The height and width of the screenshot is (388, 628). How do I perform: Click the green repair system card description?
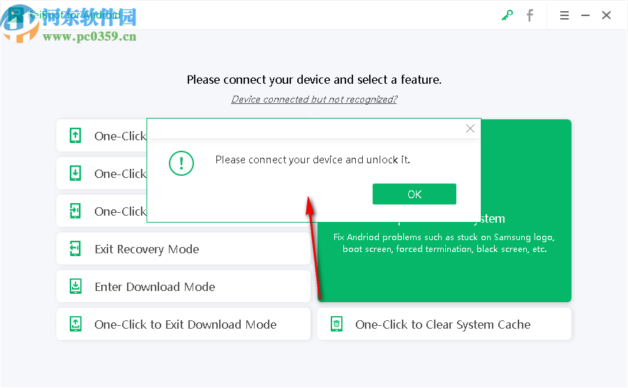coord(444,243)
